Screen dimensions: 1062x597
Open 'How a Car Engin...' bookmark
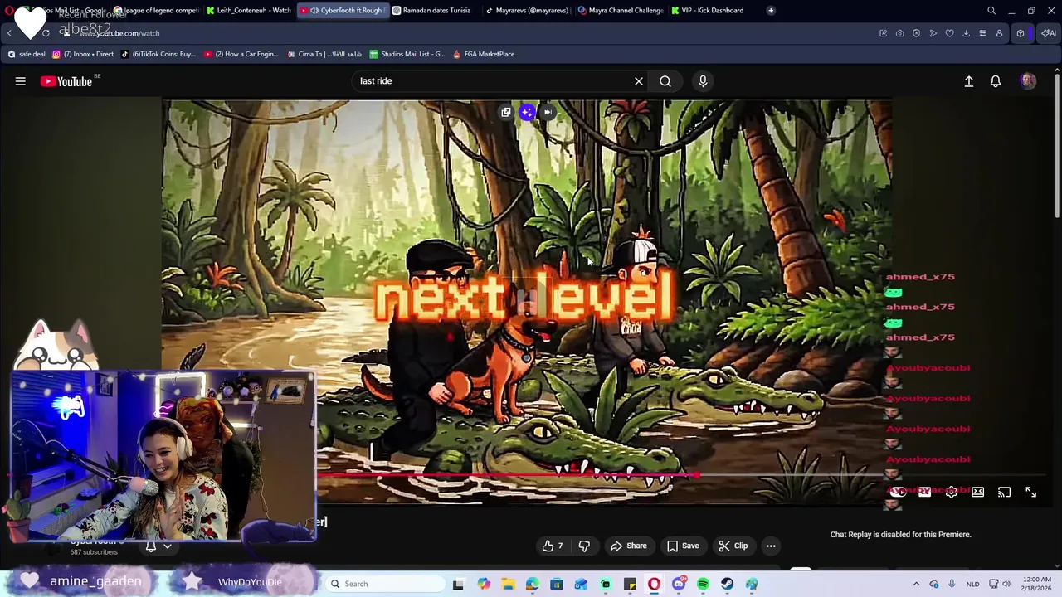pos(241,54)
